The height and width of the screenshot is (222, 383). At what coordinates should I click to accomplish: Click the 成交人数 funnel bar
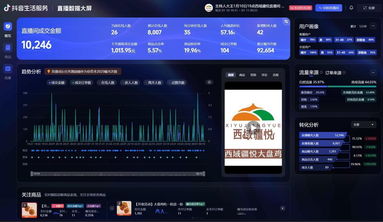point(315,168)
